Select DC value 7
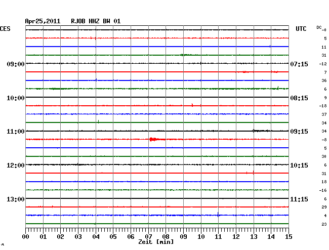Viewport: 329px width, 250px height. tap(325, 72)
